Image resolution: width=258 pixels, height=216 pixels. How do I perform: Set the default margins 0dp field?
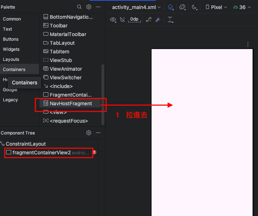(135, 19)
